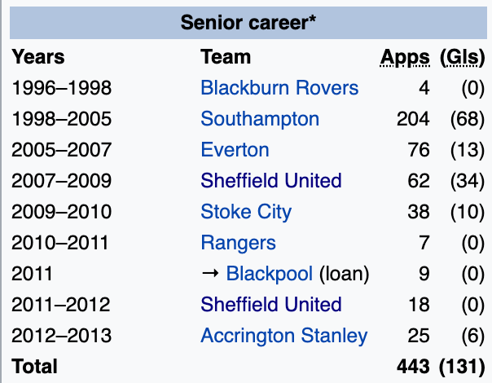Click Sheffield United link in 2011–2012 row
Viewport: 492px width, 383px height.
pyautogui.click(x=271, y=305)
